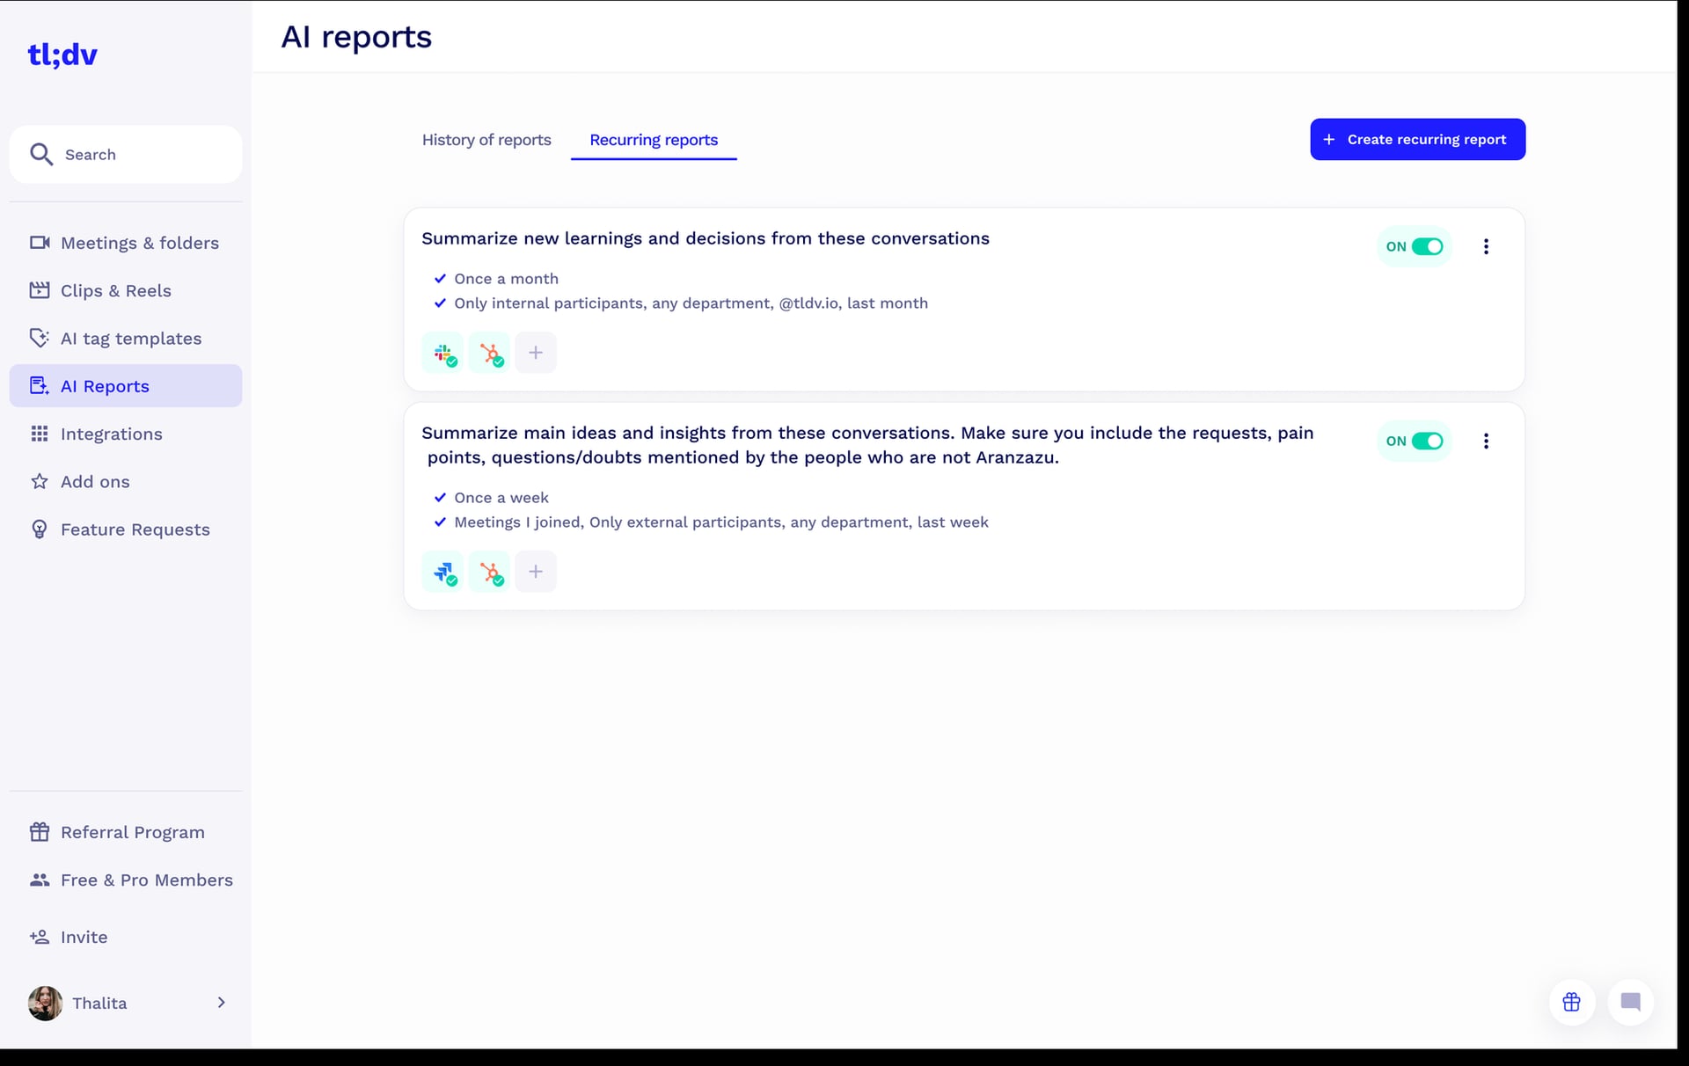This screenshot has height=1066, width=1689.
Task: Click 'Summarize main ideas and insights' report title
Action: (867, 445)
